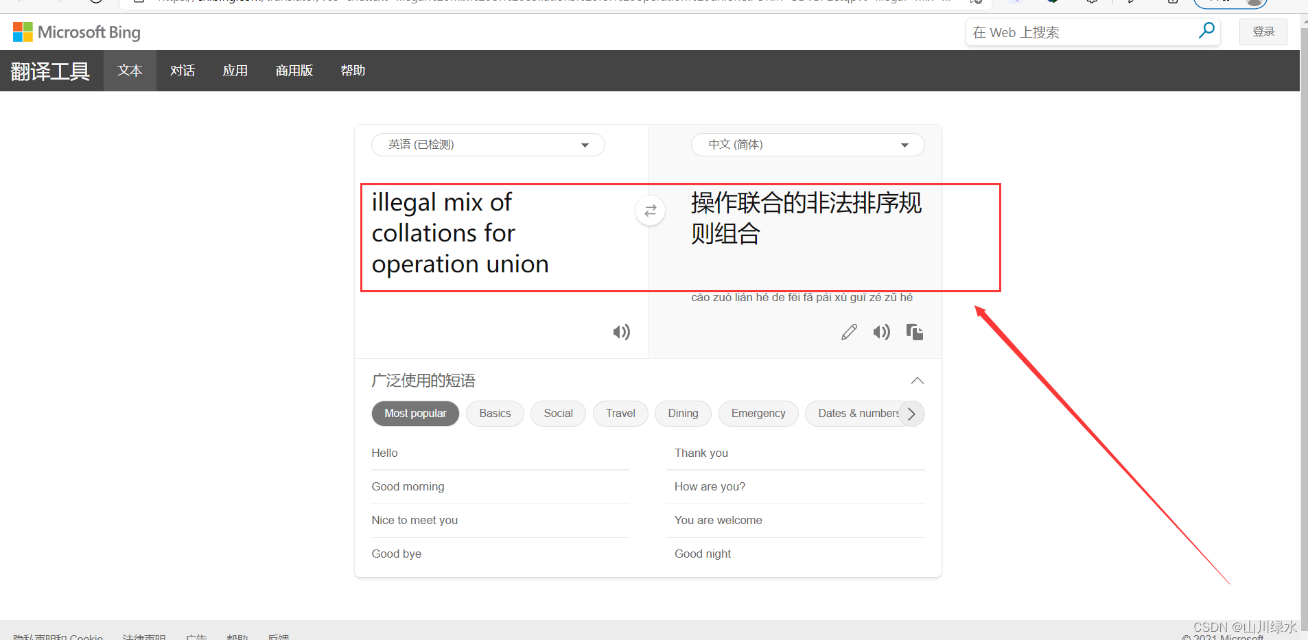Select the Travel phrase category
The image size is (1308, 640).
click(620, 414)
